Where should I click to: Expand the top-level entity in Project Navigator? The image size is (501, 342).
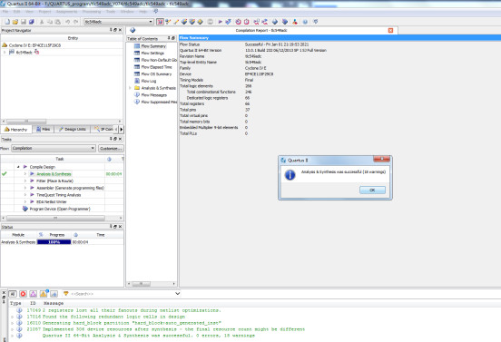(5, 52)
